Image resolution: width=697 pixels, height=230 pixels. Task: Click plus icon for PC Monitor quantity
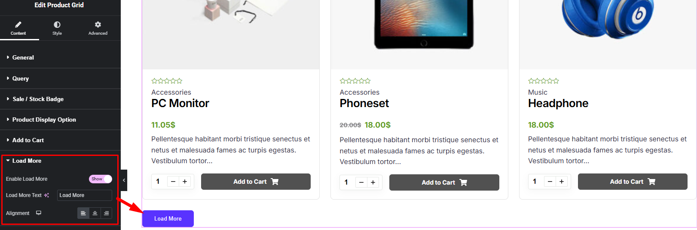185,182
